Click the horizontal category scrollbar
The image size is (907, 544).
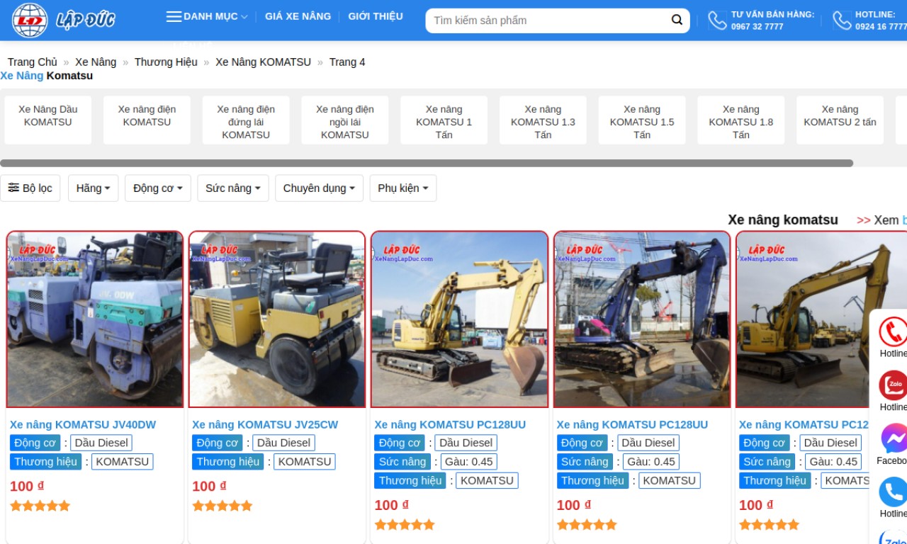[427, 164]
